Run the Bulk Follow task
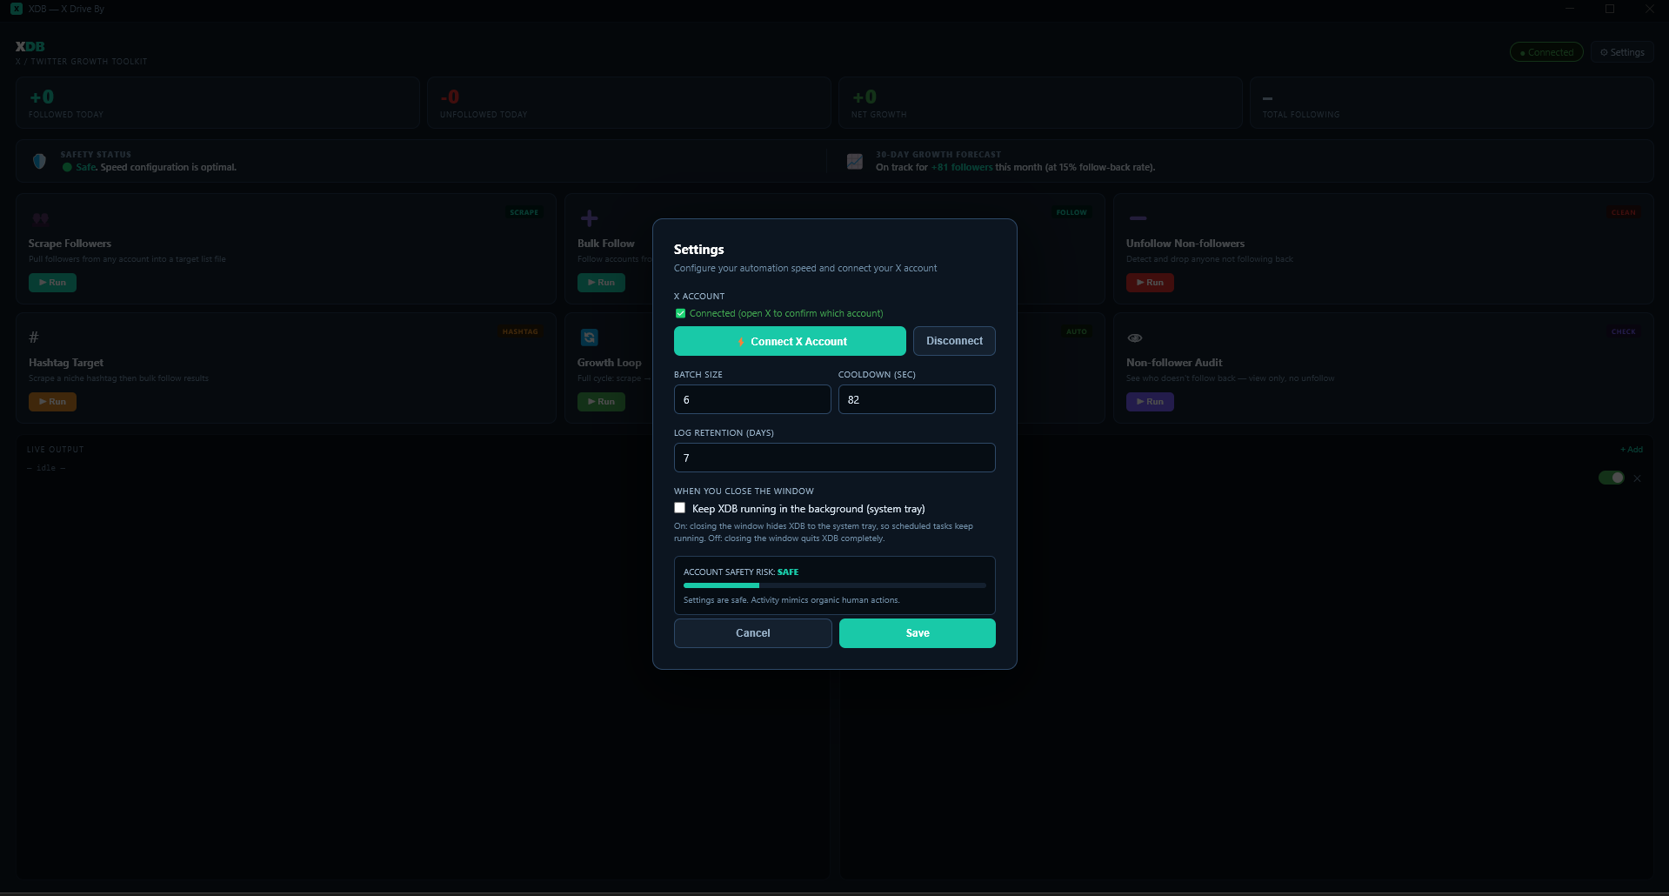 (x=601, y=283)
